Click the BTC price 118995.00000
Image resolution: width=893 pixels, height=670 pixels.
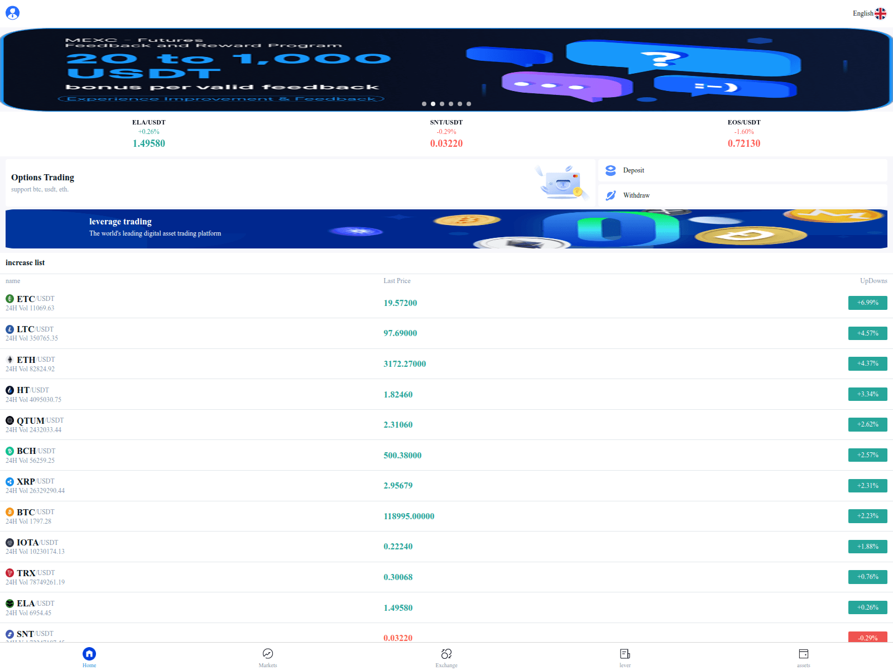click(x=409, y=516)
